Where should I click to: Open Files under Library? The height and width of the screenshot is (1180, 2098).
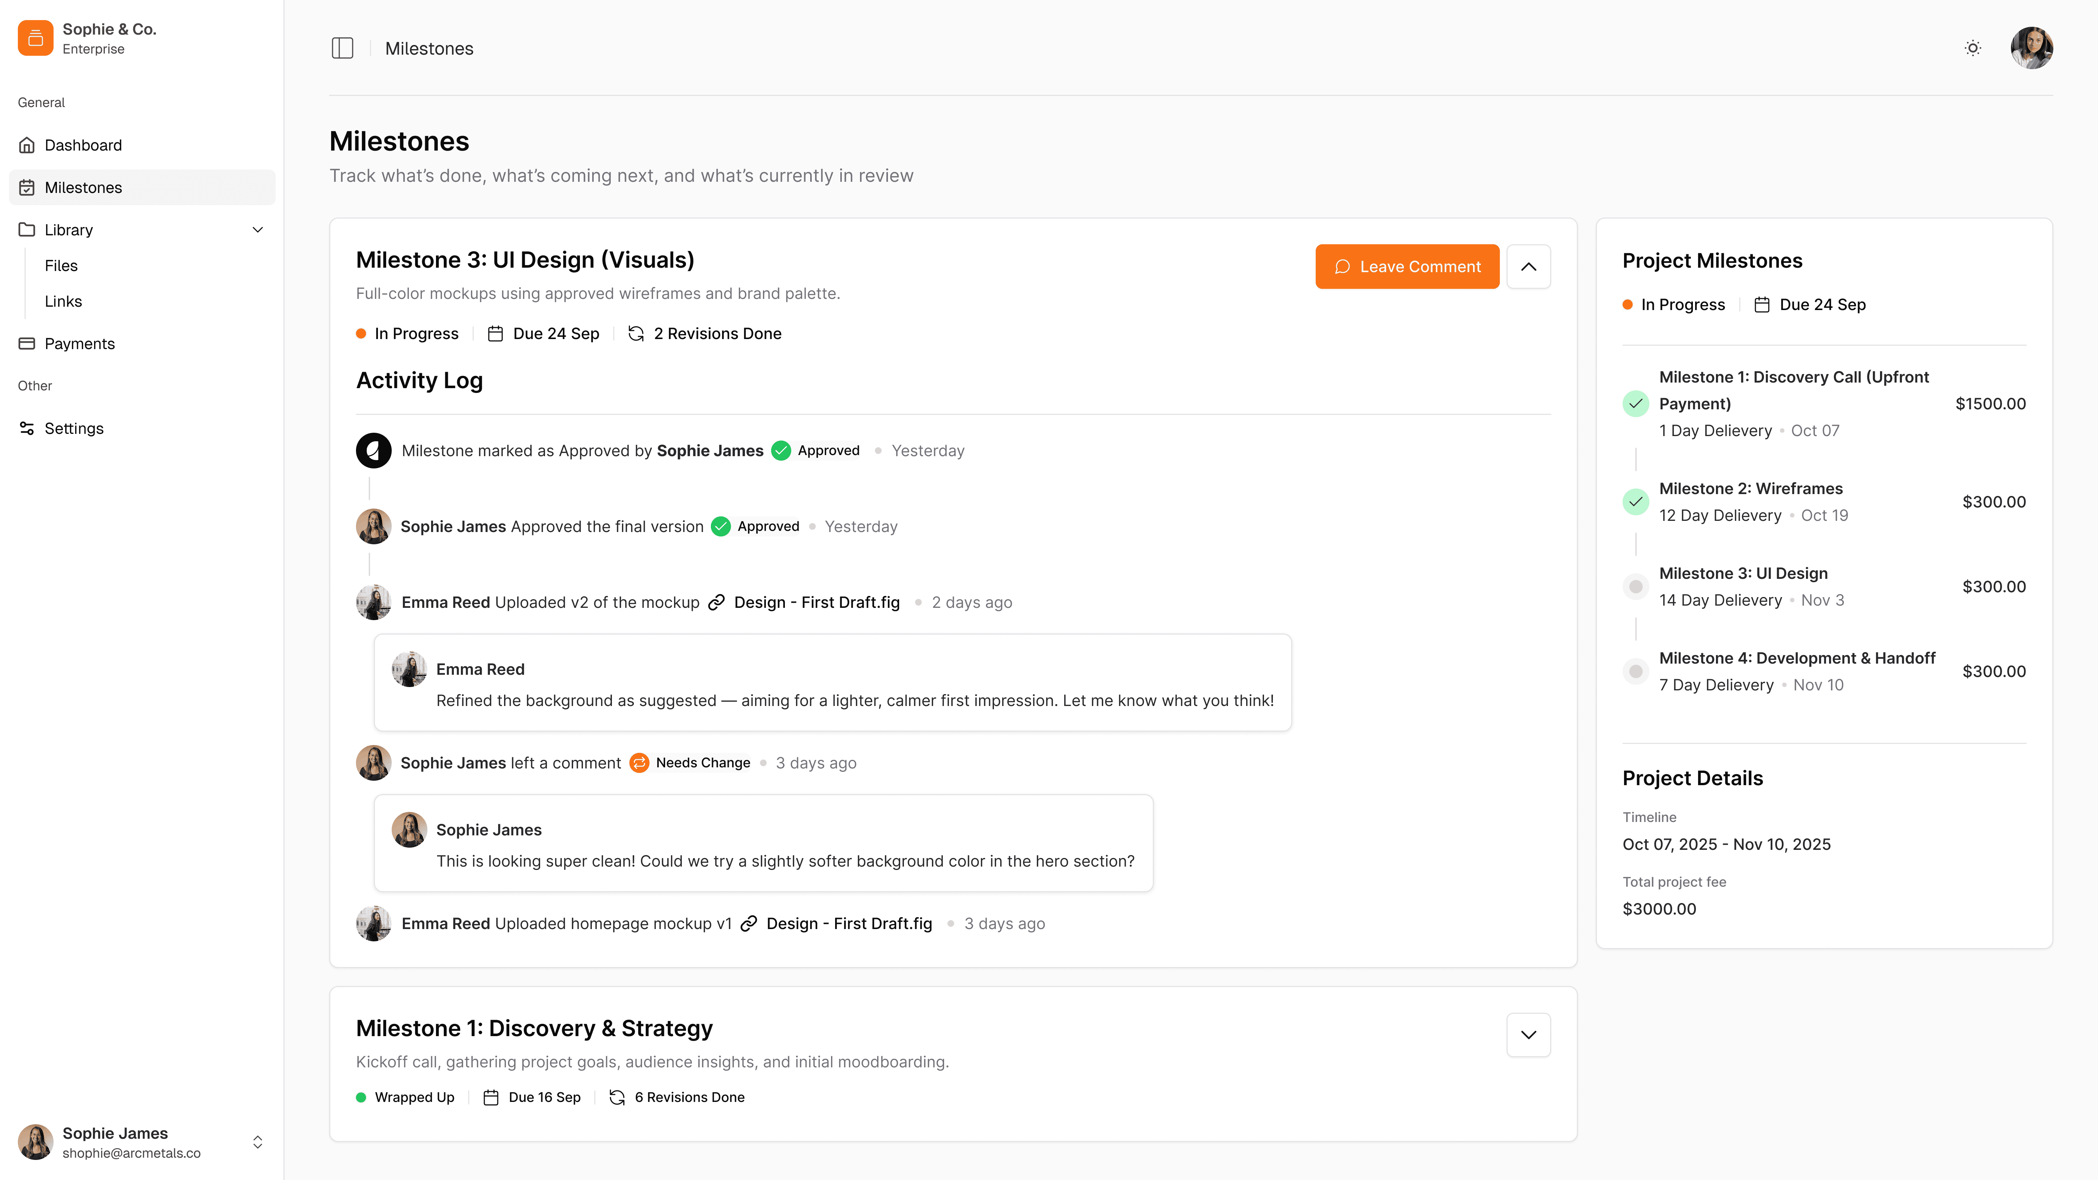point(61,265)
